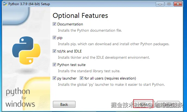Click the Optional Features heading

(x=80, y=15)
